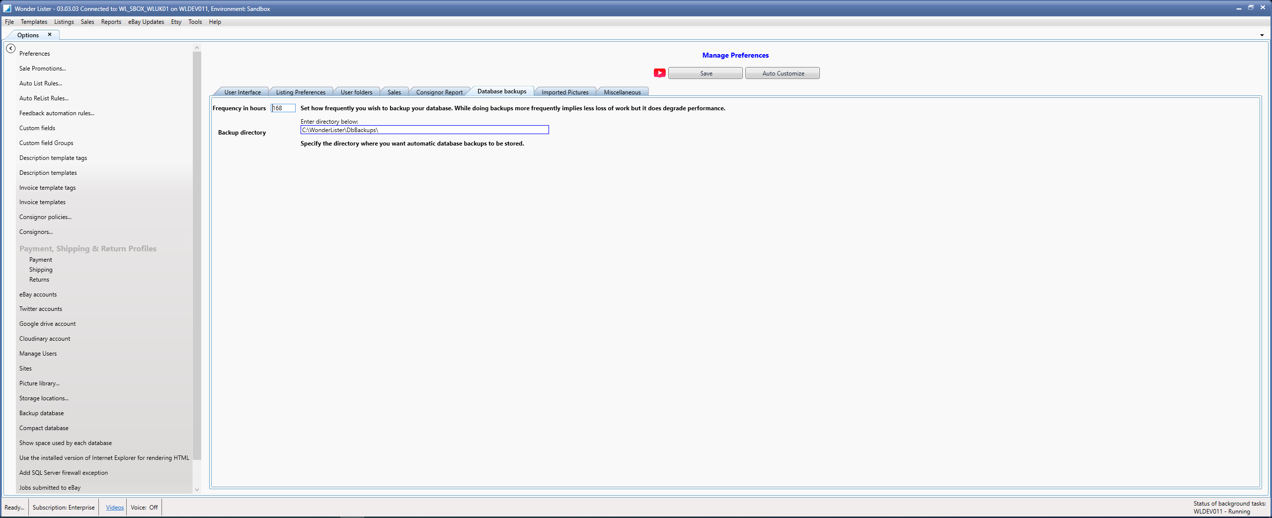Image resolution: width=1272 pixels, height=518 pixels.
Task: Select the Database backups tab
Action: pyautogui.click(x=502, y=91)
